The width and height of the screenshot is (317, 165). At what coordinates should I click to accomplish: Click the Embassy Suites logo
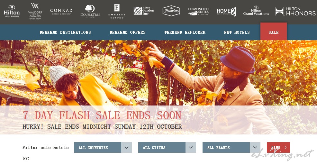[x=117, y=11]
